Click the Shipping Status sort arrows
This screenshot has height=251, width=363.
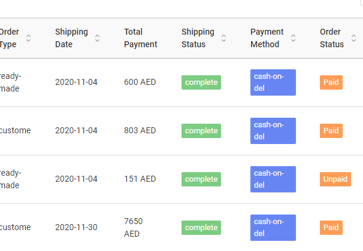click(x=224, y=38)
